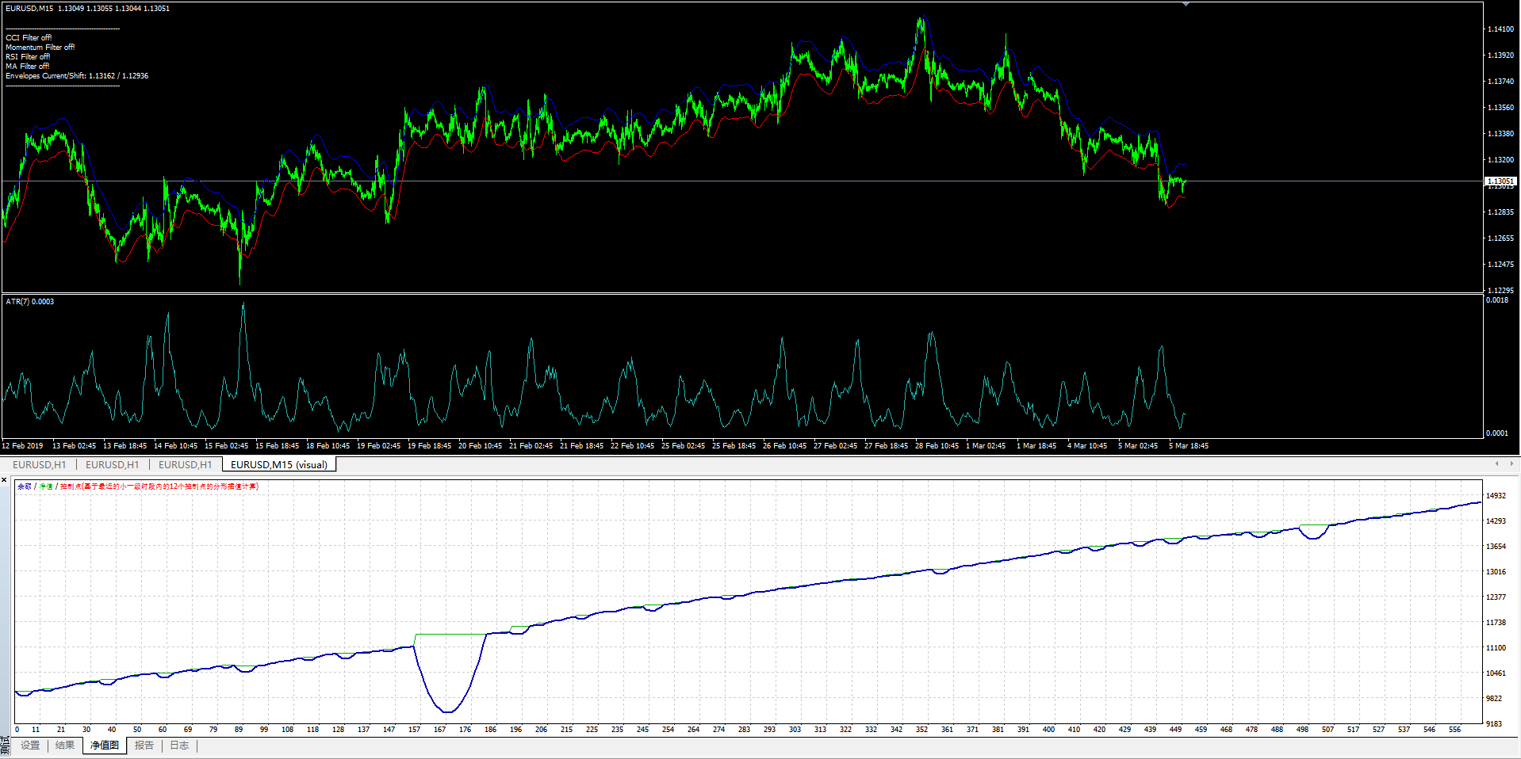Open the 结果 tab in the tester panel

coord(65,746)
